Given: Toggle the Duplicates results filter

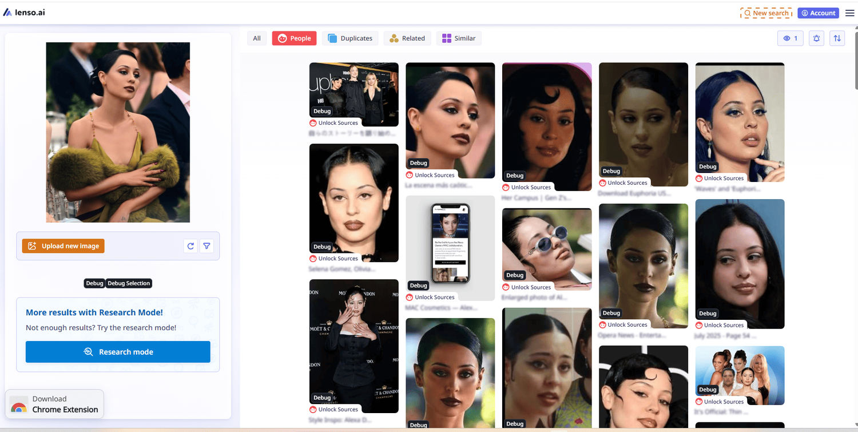Looking at the screenshot, I should 349,38.
